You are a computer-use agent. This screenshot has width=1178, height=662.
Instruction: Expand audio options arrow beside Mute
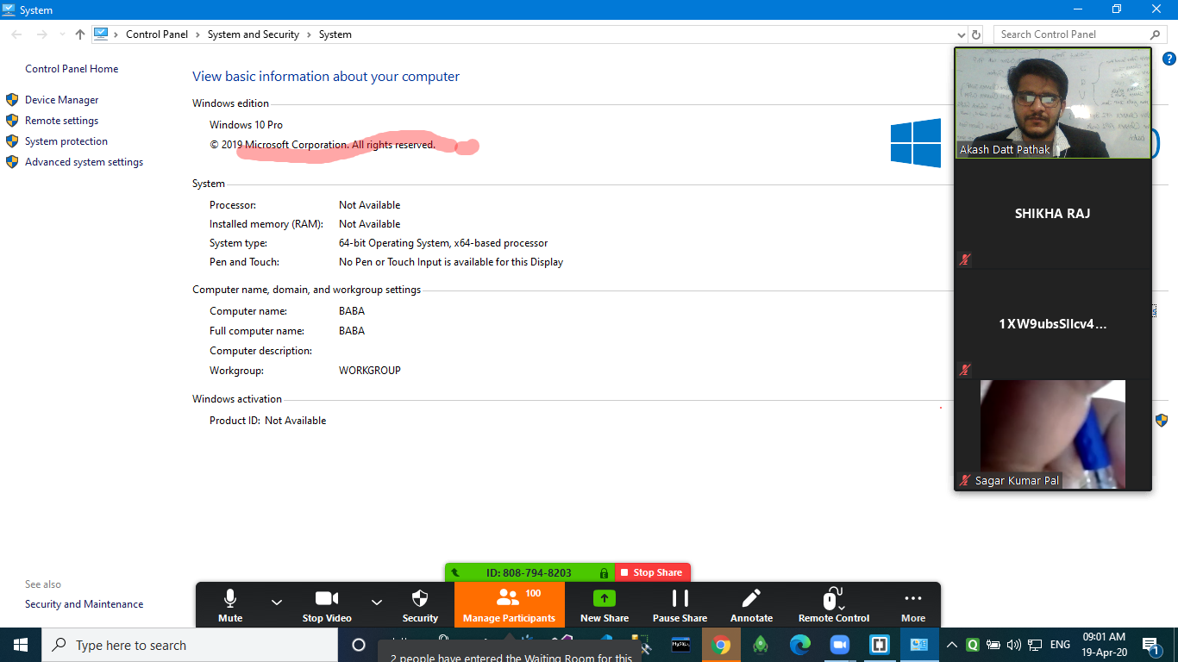point(277,602)
